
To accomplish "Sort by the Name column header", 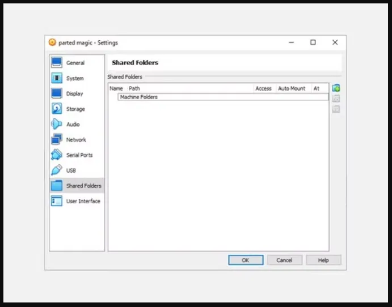I will point(116,88).
